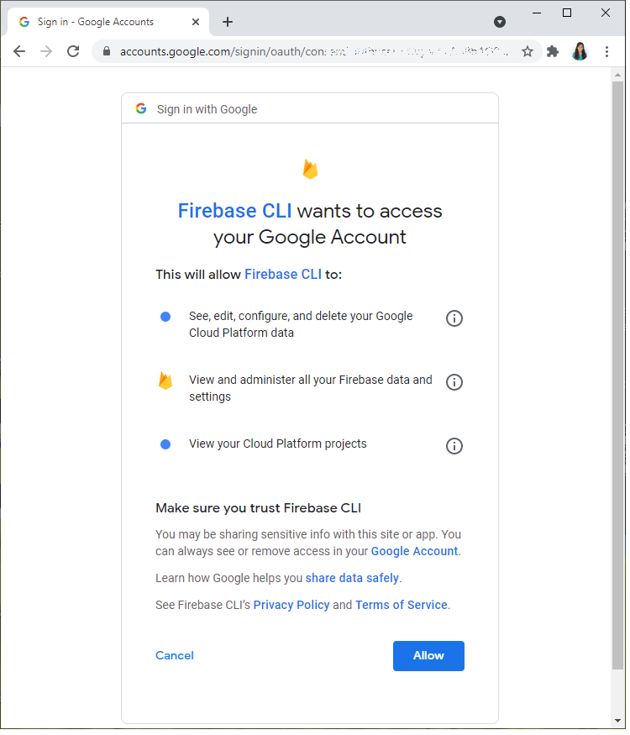Click the Google Cloud Platform data info icon
This screenshot has height=735, width=630.
(454, 318)
